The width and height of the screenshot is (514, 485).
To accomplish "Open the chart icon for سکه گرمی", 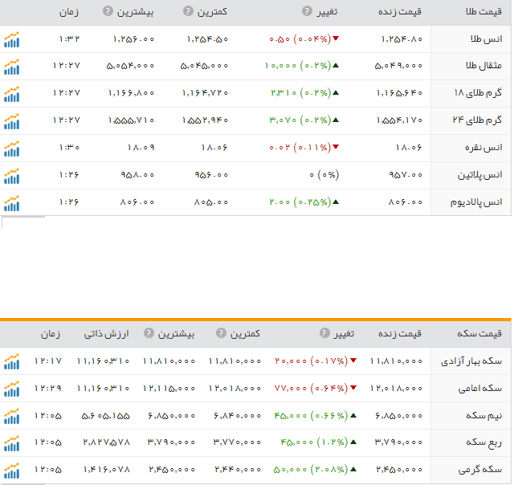I will click(x=11, y=471).
